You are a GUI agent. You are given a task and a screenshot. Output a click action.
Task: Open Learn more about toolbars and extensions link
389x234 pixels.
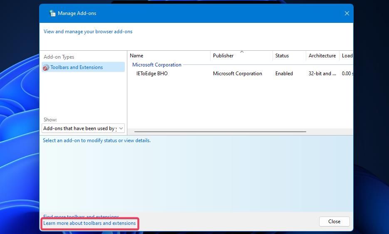[x=89, y=223]
